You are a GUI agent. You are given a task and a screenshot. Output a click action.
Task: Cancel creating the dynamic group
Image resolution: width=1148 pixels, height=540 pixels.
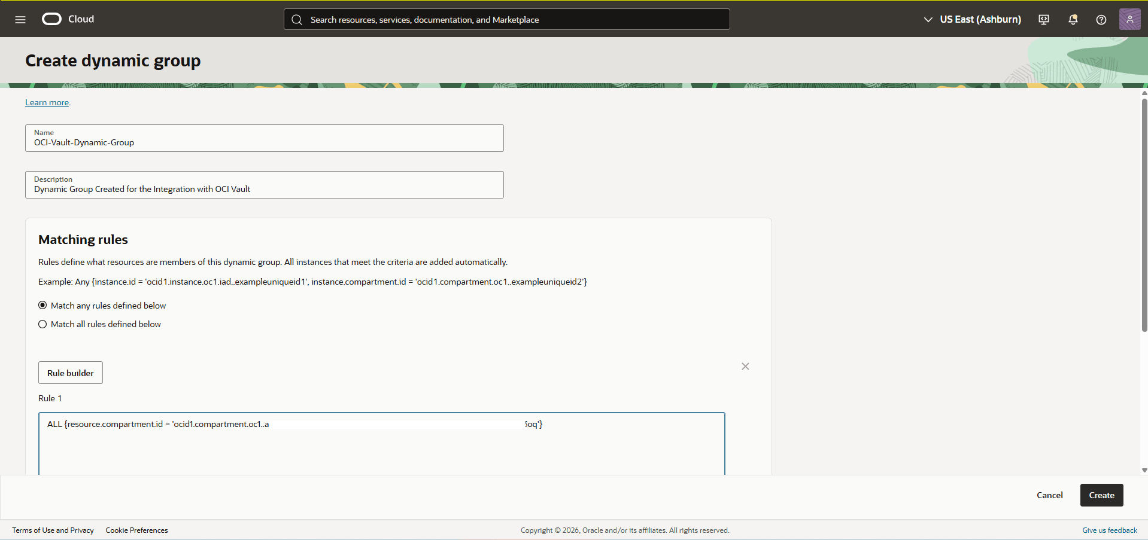pyautogui.click(x=1050, y=495)
